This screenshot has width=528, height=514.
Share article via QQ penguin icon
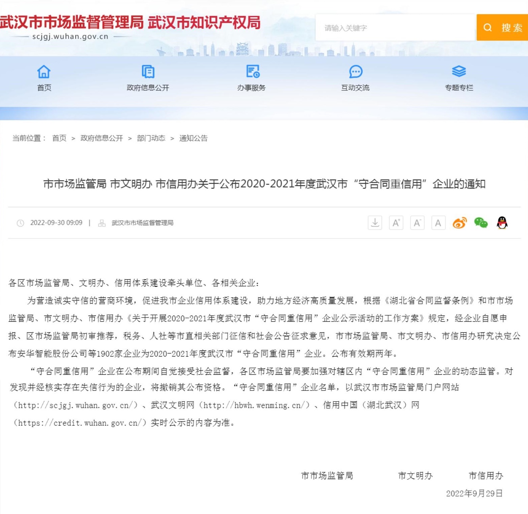502,223
